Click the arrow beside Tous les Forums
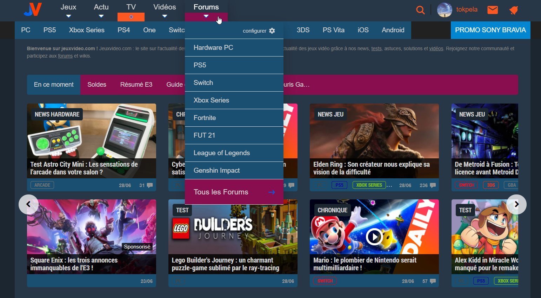 pyautogui.click(x=272, y=192)
